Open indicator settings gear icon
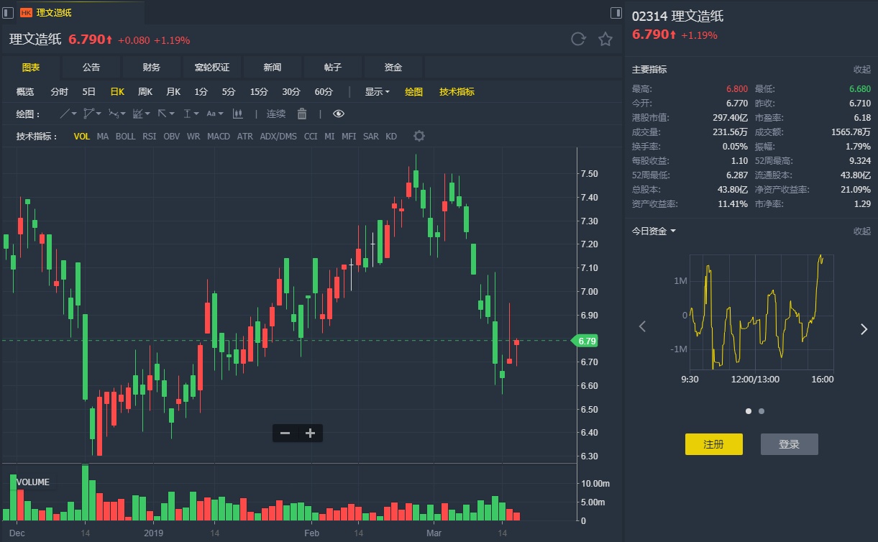Screen dimensions: 878x542 pos(419,136)
